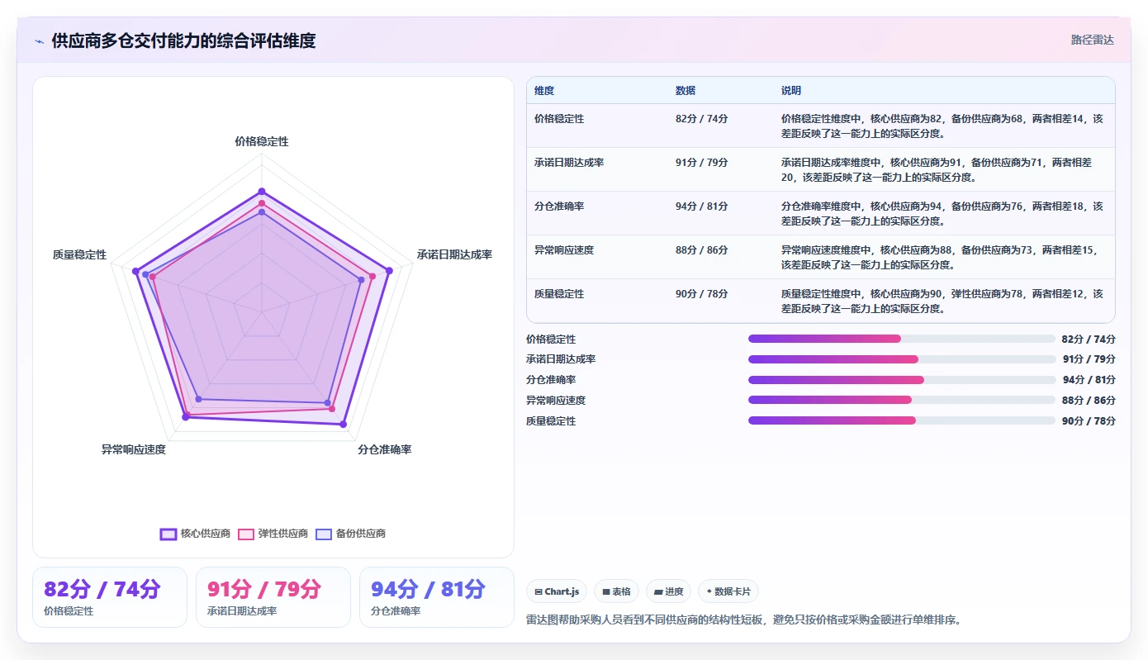Screen dimensions: 1148x660
Task: Click the 94分 / 81分 value beside the progress bar
Action: click(1089, 380)
